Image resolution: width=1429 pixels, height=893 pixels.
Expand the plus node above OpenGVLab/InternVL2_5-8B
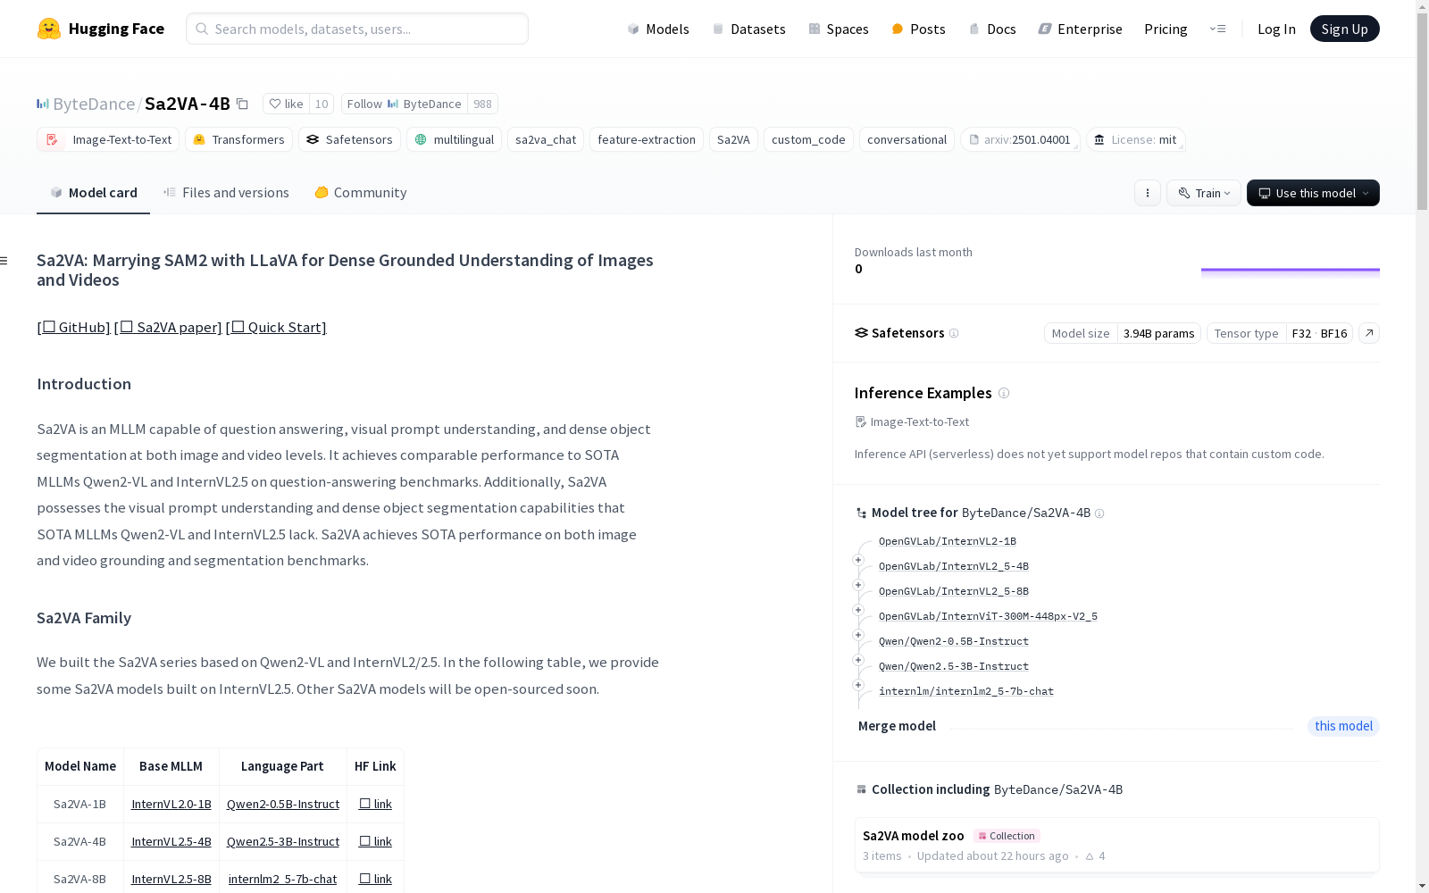858,585
